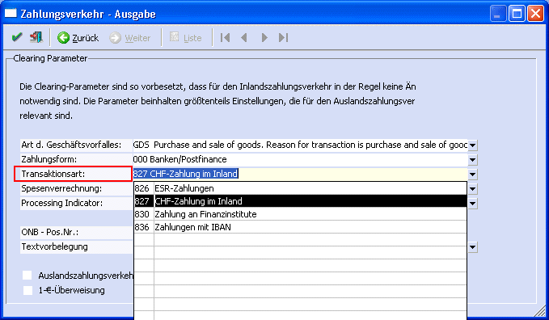Close the Zahlungsverkehr - Ausgabe window

[536, 14]
